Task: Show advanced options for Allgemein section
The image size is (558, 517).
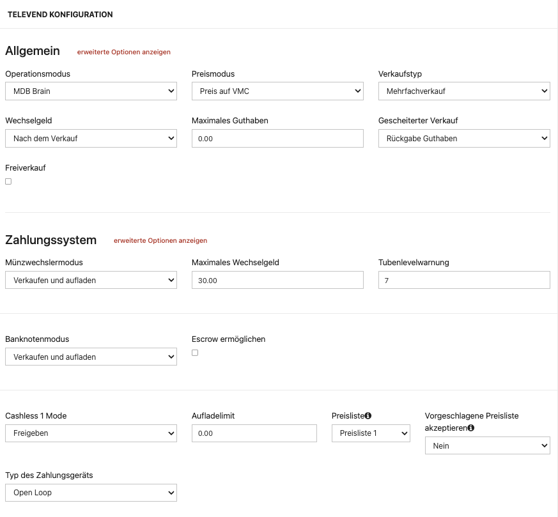Action: click(124, 52)
